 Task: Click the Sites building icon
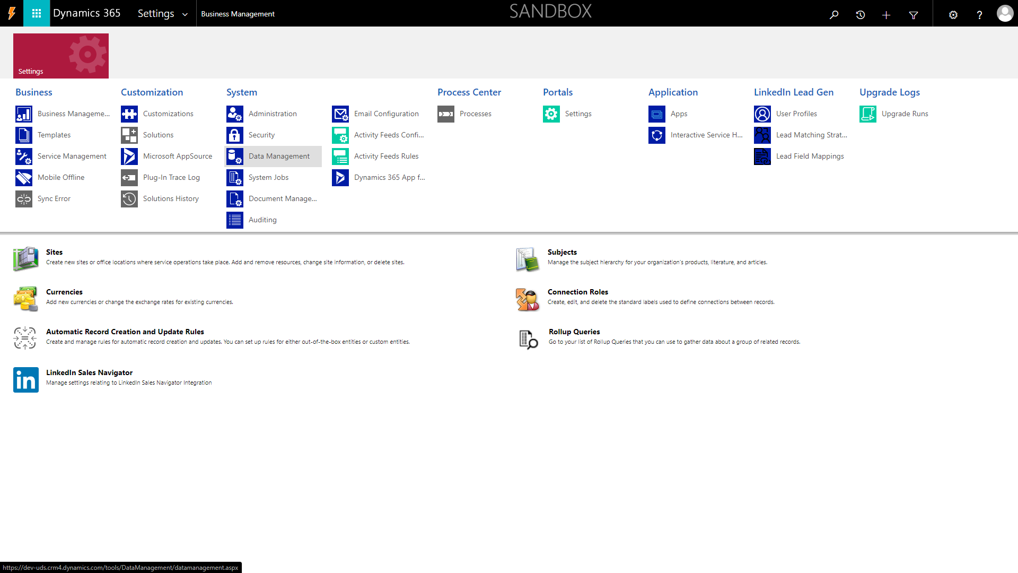pyautogui.click(x=26, y=258)
